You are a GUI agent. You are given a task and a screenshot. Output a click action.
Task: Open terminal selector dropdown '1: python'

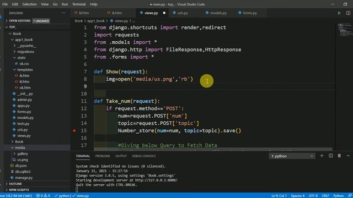coord(292,156)
